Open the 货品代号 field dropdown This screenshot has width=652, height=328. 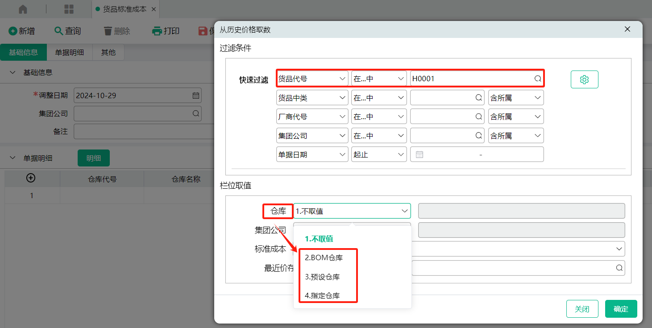pyautogui.click(x=312, y=79)
